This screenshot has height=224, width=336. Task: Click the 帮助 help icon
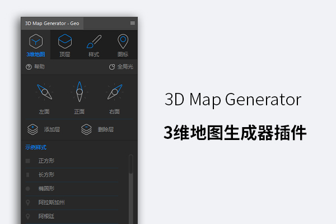(x=29, y=67)
